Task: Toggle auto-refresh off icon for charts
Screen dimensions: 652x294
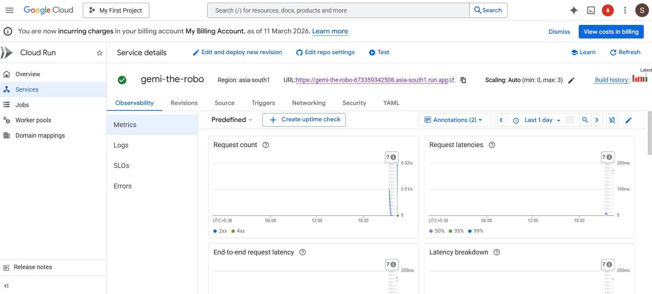Action: pyautogui.click(x=612, y=120)
